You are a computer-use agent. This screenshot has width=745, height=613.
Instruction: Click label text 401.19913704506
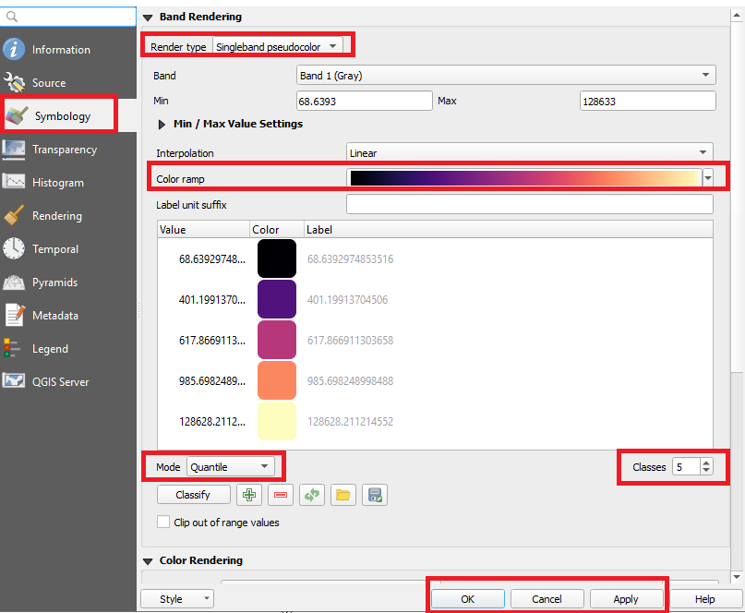[347, 300]
